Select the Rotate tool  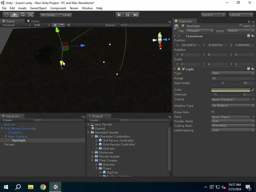(x=22, y=15)
